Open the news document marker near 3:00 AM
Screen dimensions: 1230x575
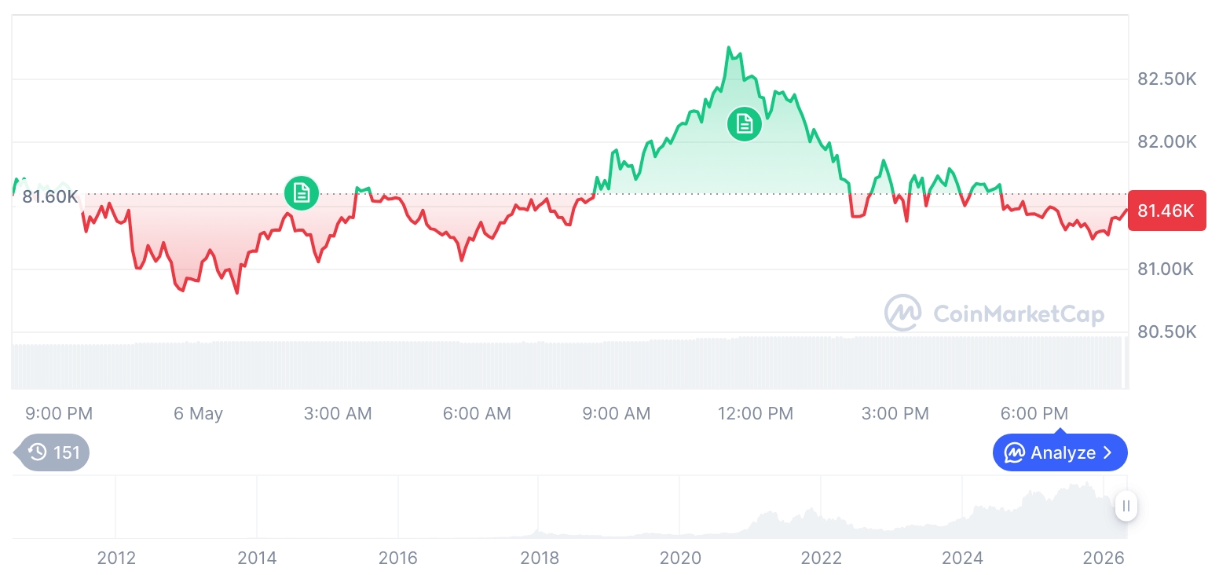(x=302, y=192)
